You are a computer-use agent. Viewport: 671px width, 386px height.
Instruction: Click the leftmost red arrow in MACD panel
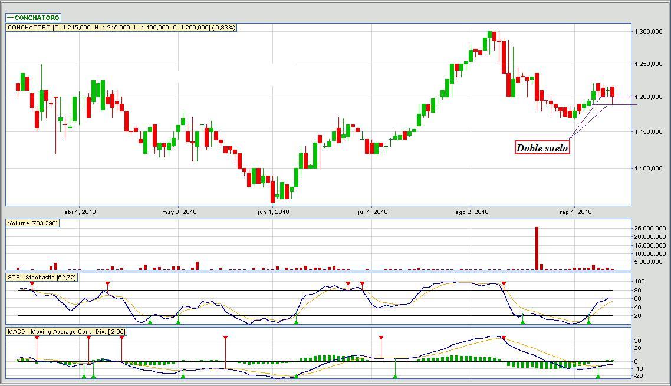pyautogui.click(x=37, y=338)
